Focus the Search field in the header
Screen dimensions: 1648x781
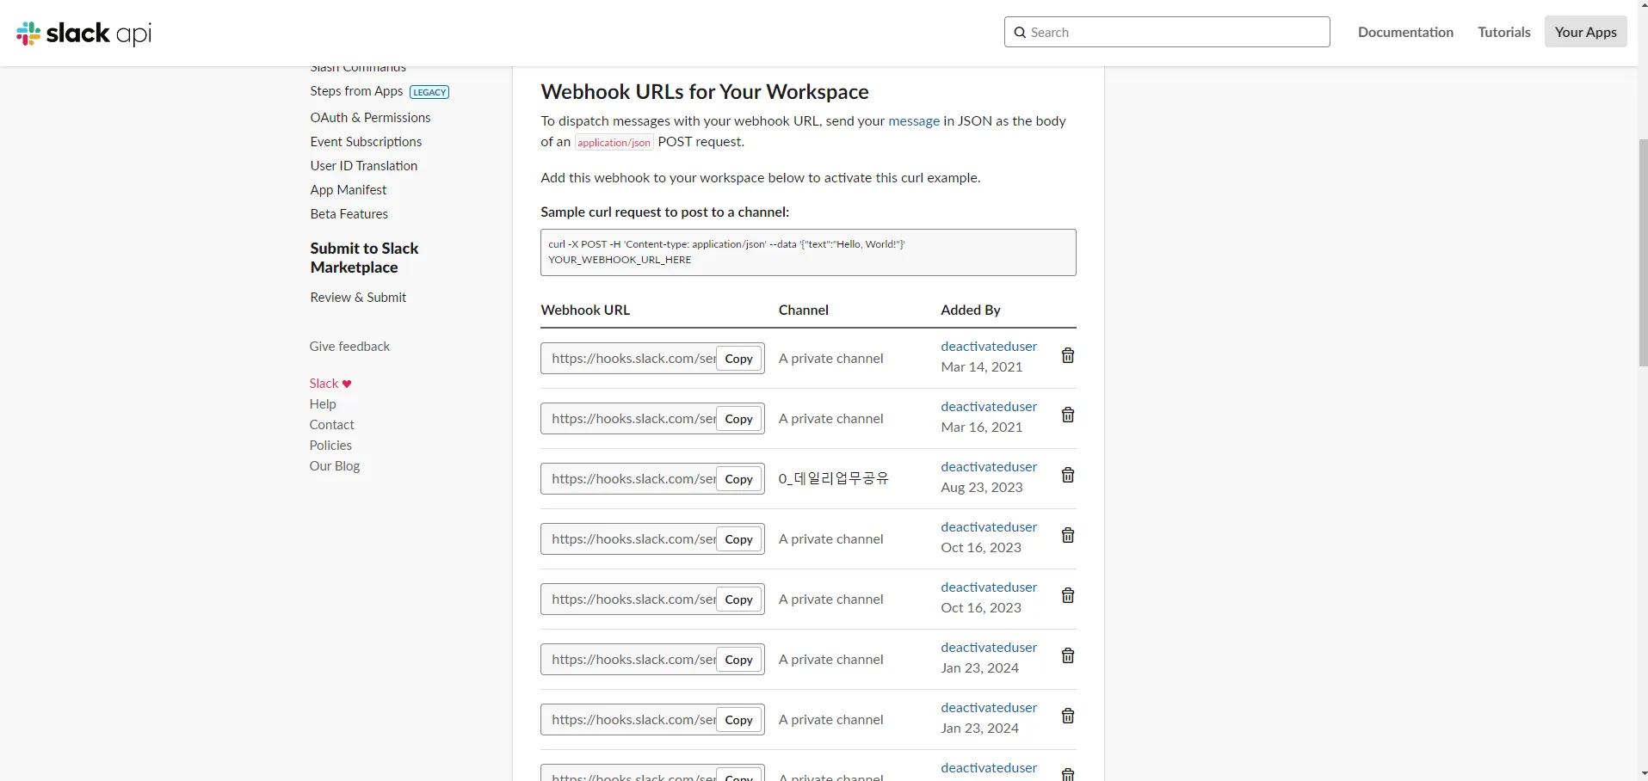point(1167,32)
